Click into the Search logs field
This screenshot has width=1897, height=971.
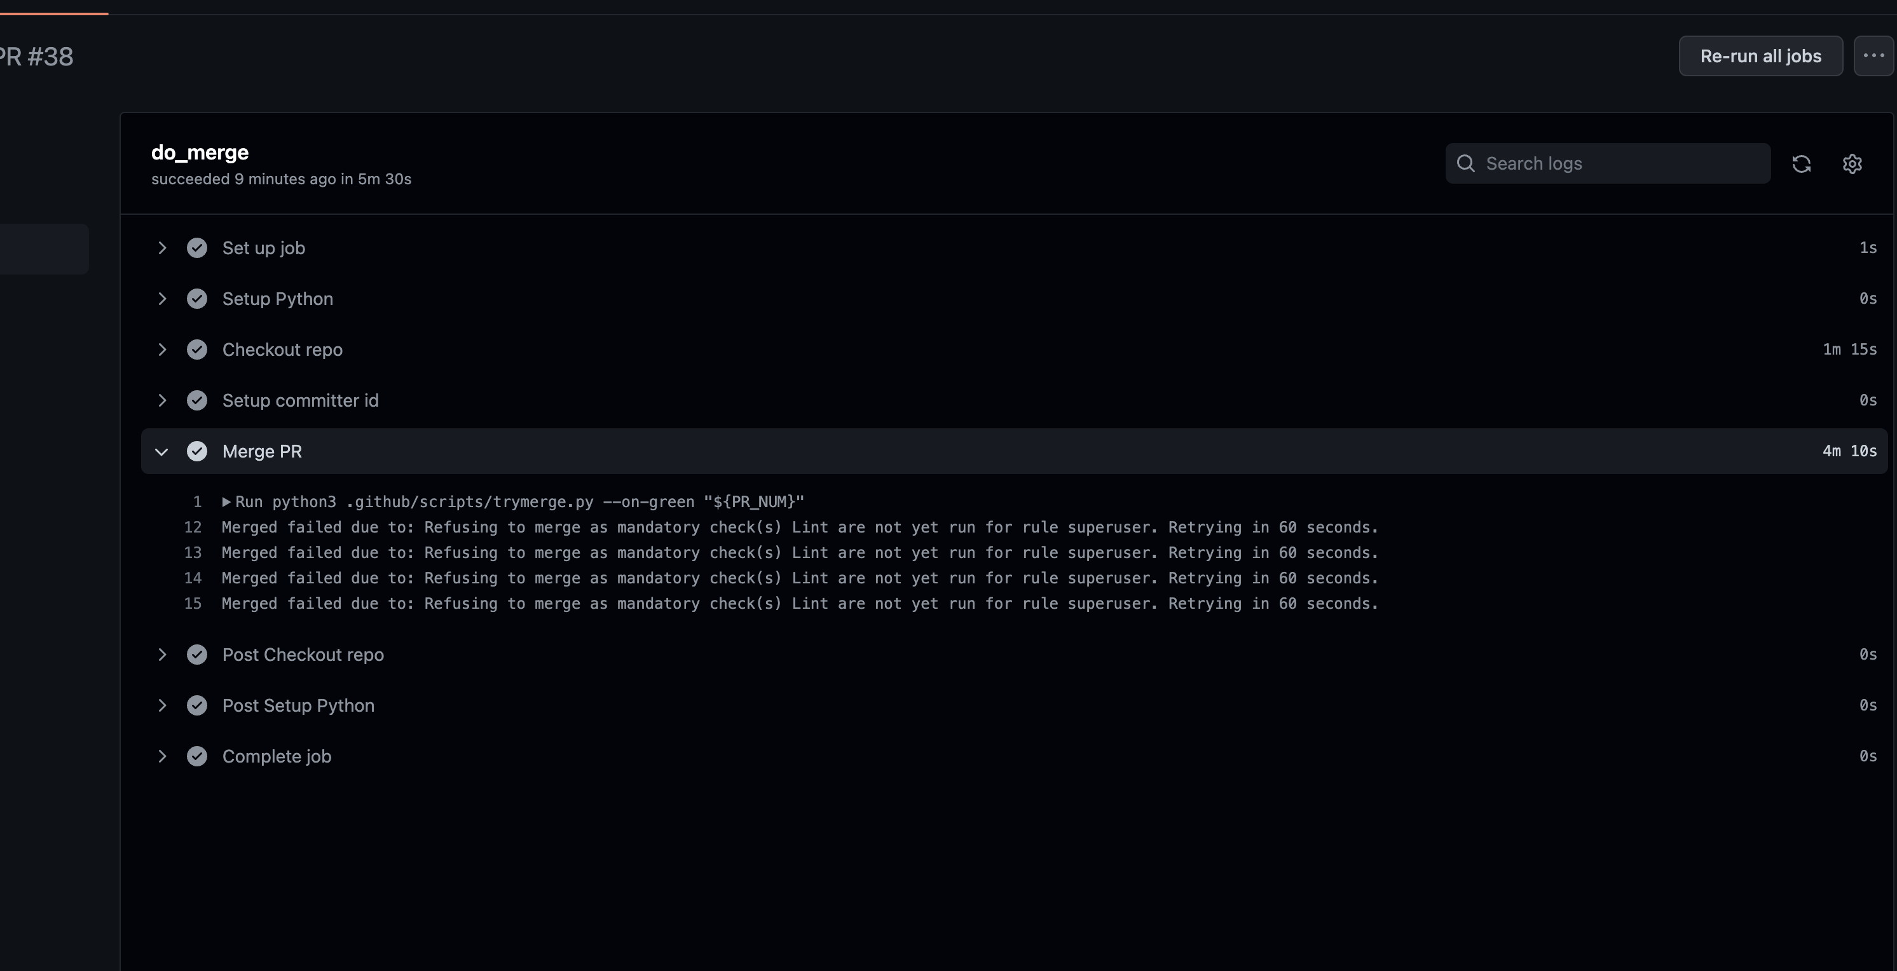pos(1620,163)
